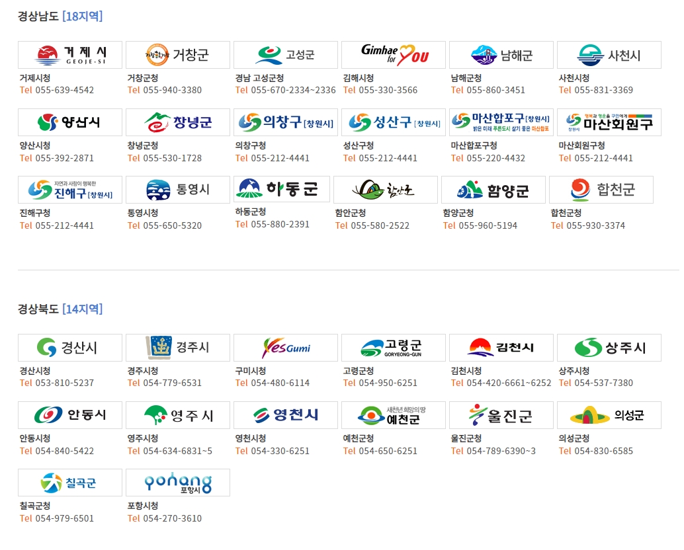Open the 합천군 logo banner
Image resolution: width=684 pixels, height=550 pixels.
tap(601, 190)
